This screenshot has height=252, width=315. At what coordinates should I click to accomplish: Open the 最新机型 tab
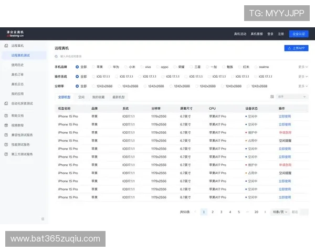point(119,97)
